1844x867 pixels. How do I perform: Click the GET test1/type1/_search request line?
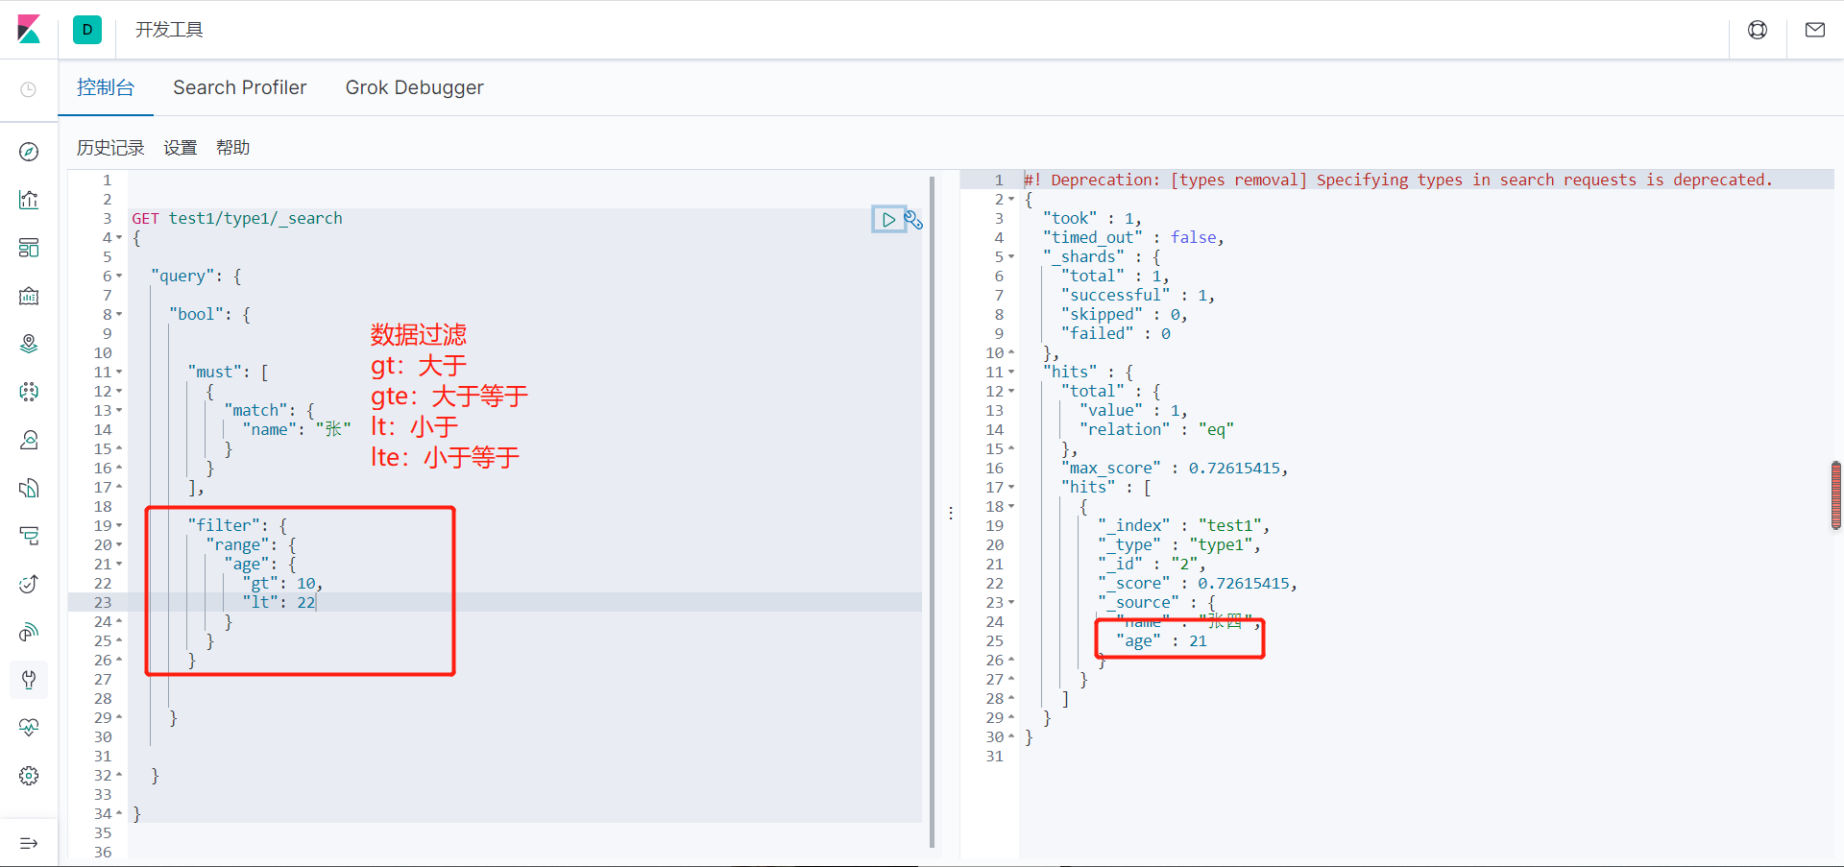[x=237, y=219]
